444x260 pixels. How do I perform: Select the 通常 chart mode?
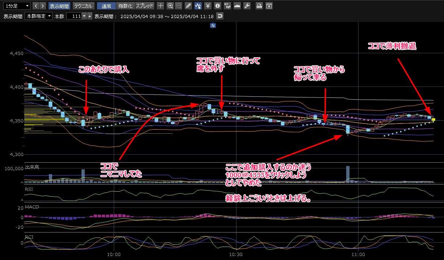coord(106,6)
